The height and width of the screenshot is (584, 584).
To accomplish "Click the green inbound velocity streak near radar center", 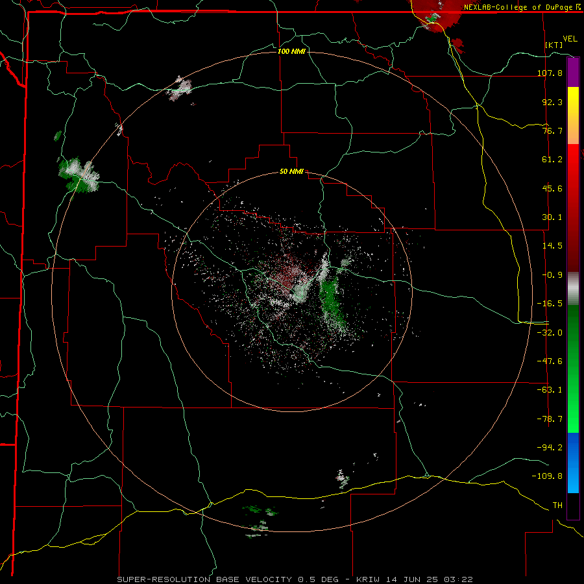I will pyautogui.click(x=332, y=302).
